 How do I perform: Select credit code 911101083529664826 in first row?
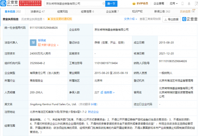(44, 28)
